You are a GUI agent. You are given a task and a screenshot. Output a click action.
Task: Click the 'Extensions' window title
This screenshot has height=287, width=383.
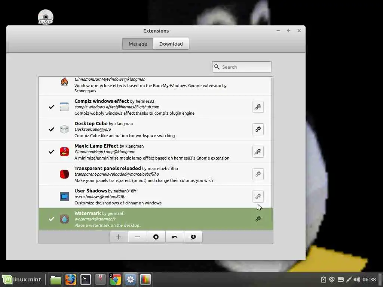point(156,31)
